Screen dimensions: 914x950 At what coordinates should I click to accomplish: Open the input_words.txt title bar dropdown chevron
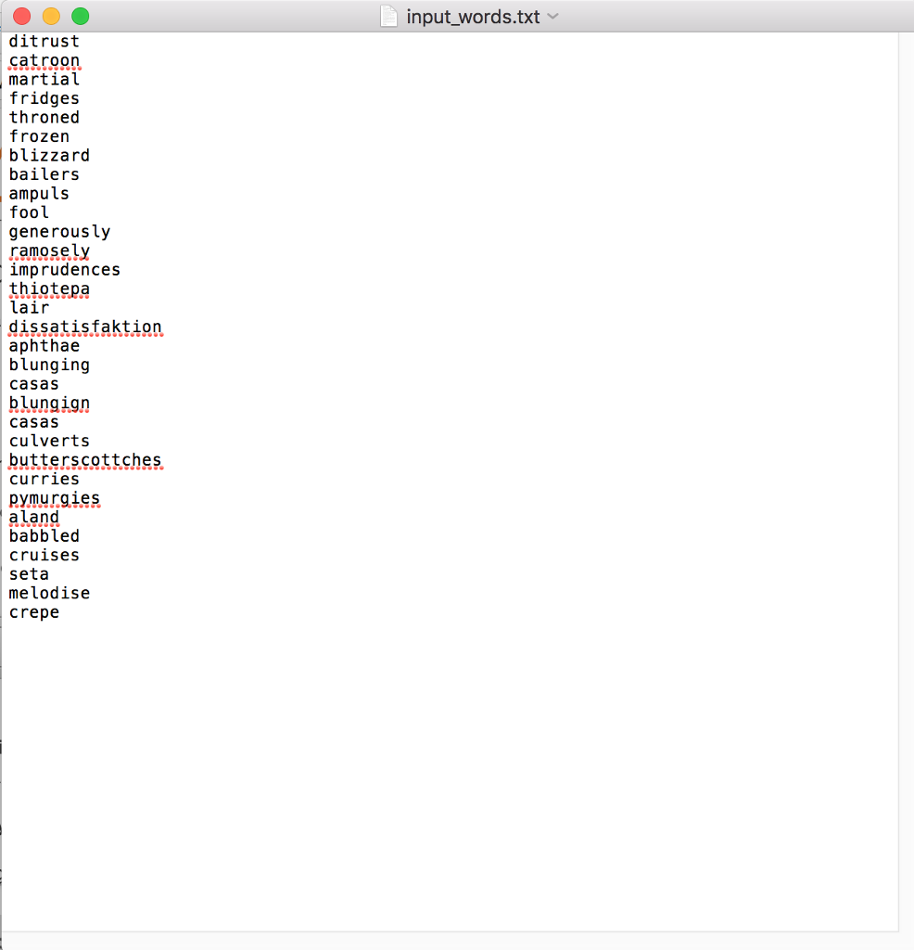tap(553, 17)
